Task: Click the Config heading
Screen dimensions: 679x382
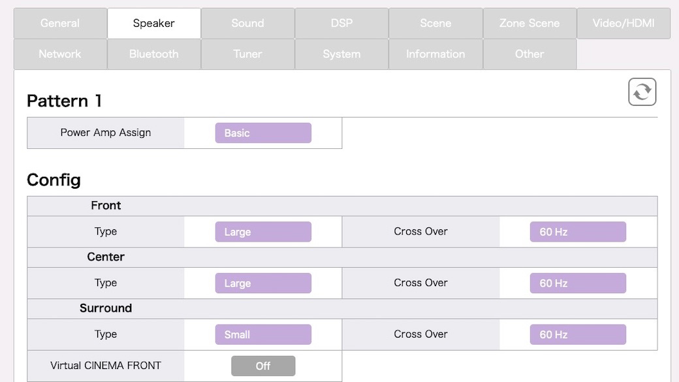Action: pos(54,180)
